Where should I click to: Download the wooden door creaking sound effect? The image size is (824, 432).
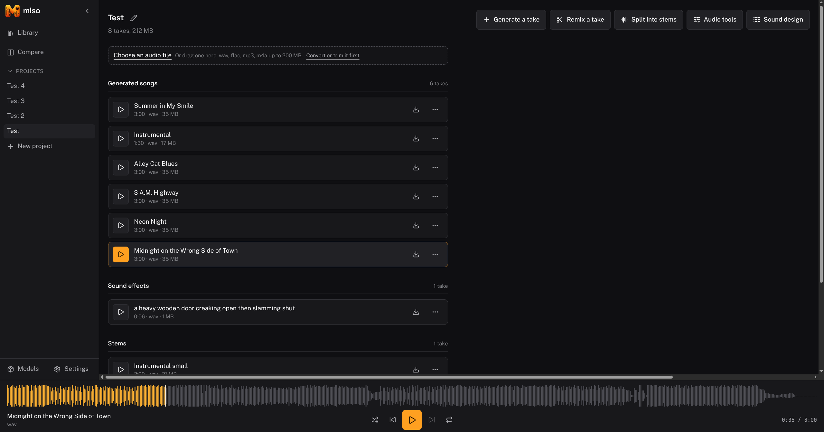click(416, 312)
